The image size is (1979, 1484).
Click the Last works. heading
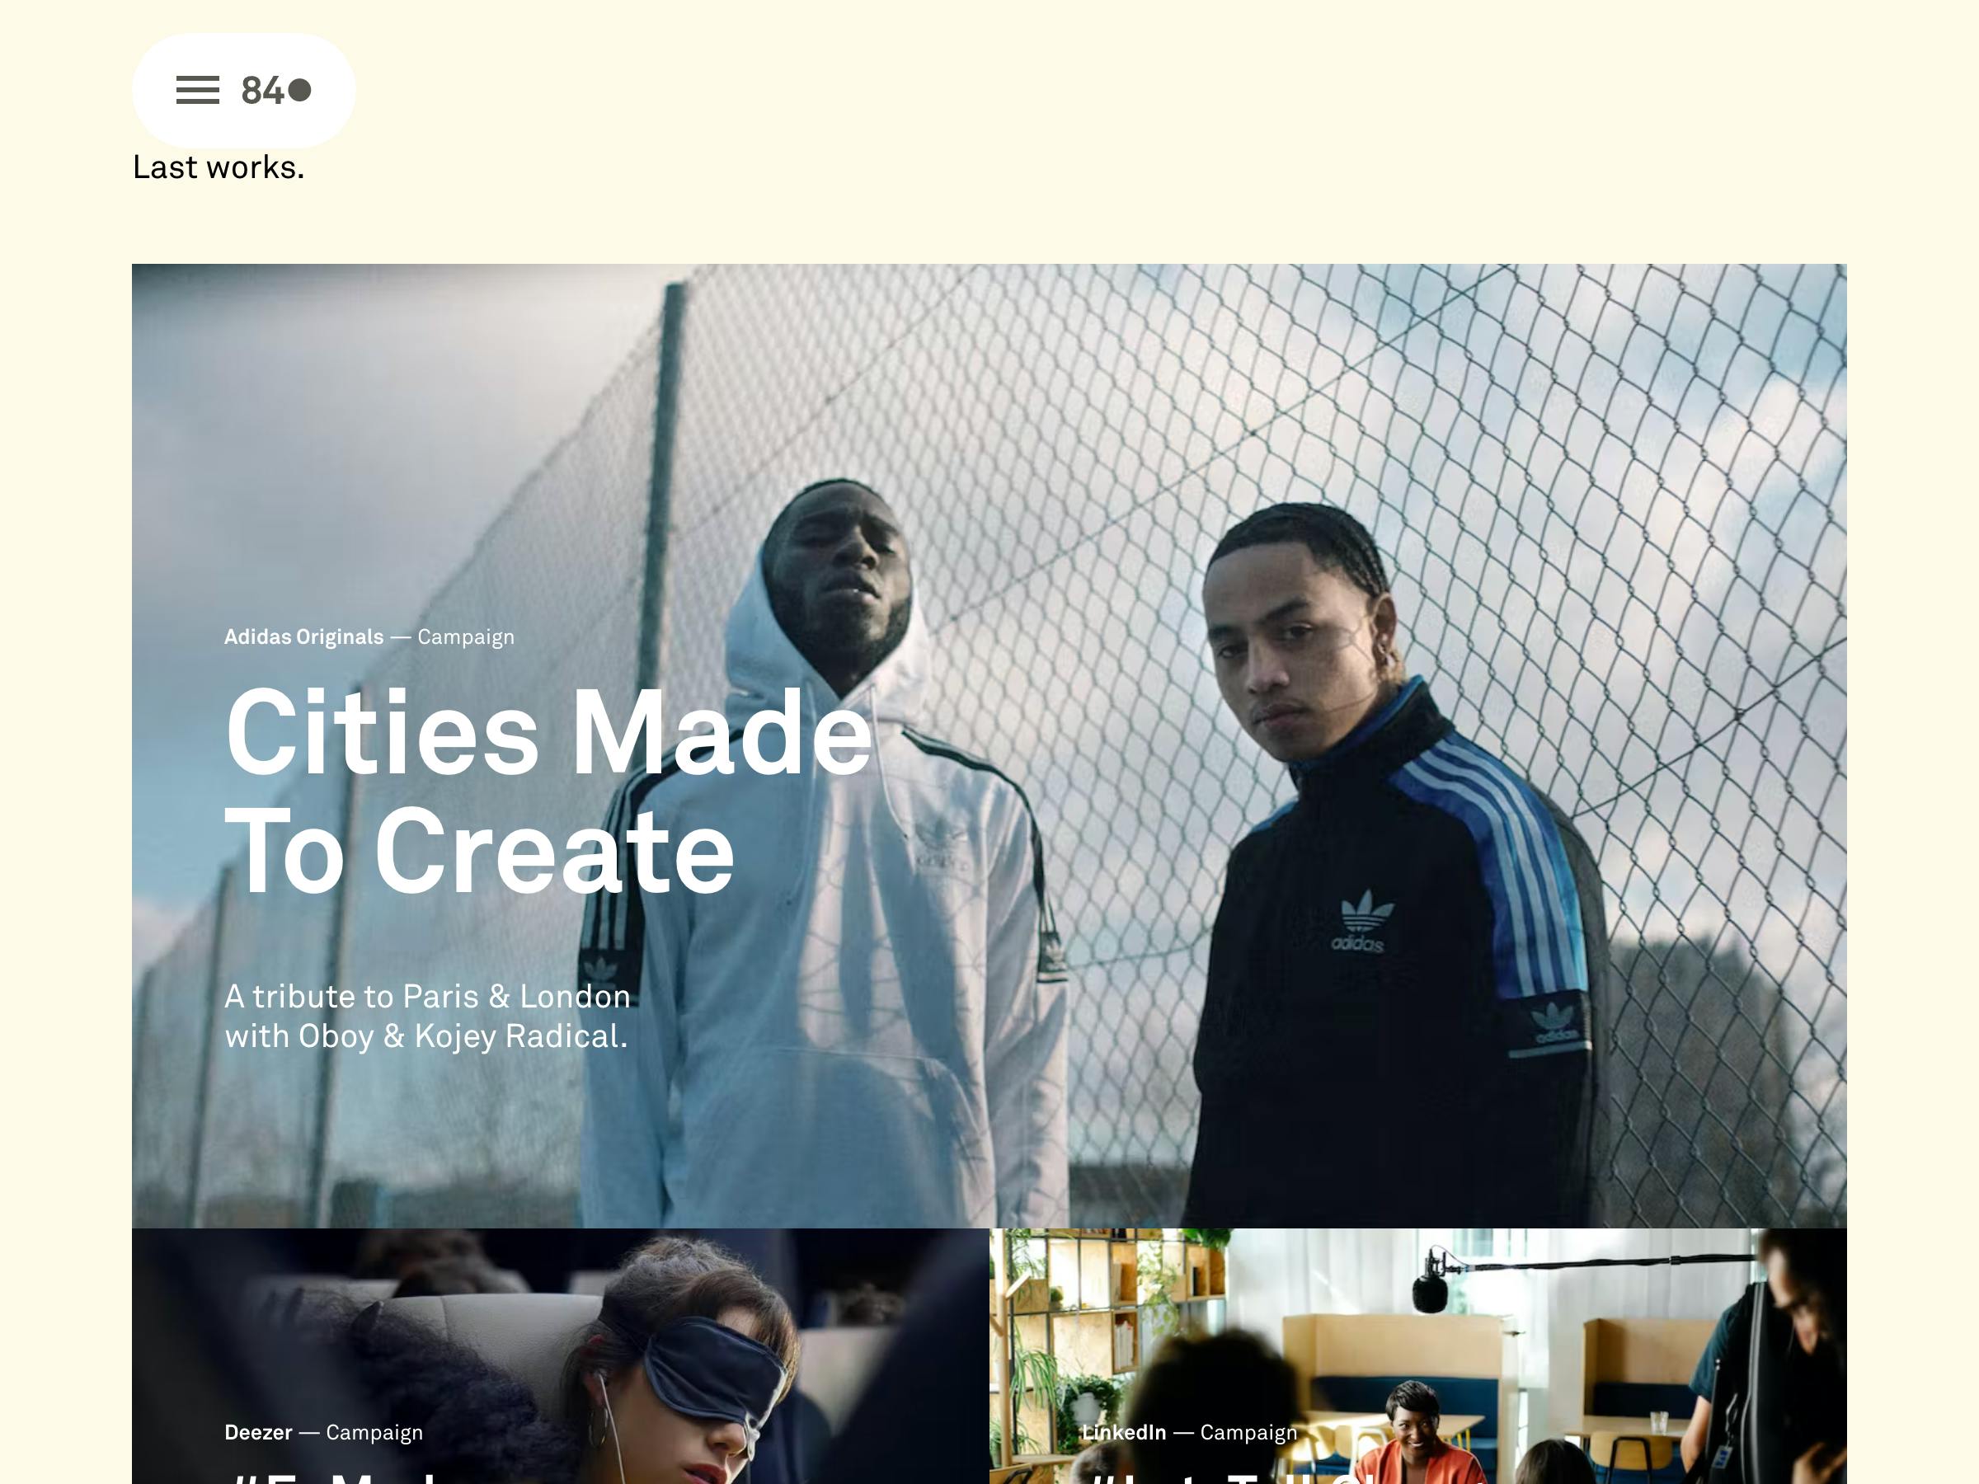click(x=219, y=167)
